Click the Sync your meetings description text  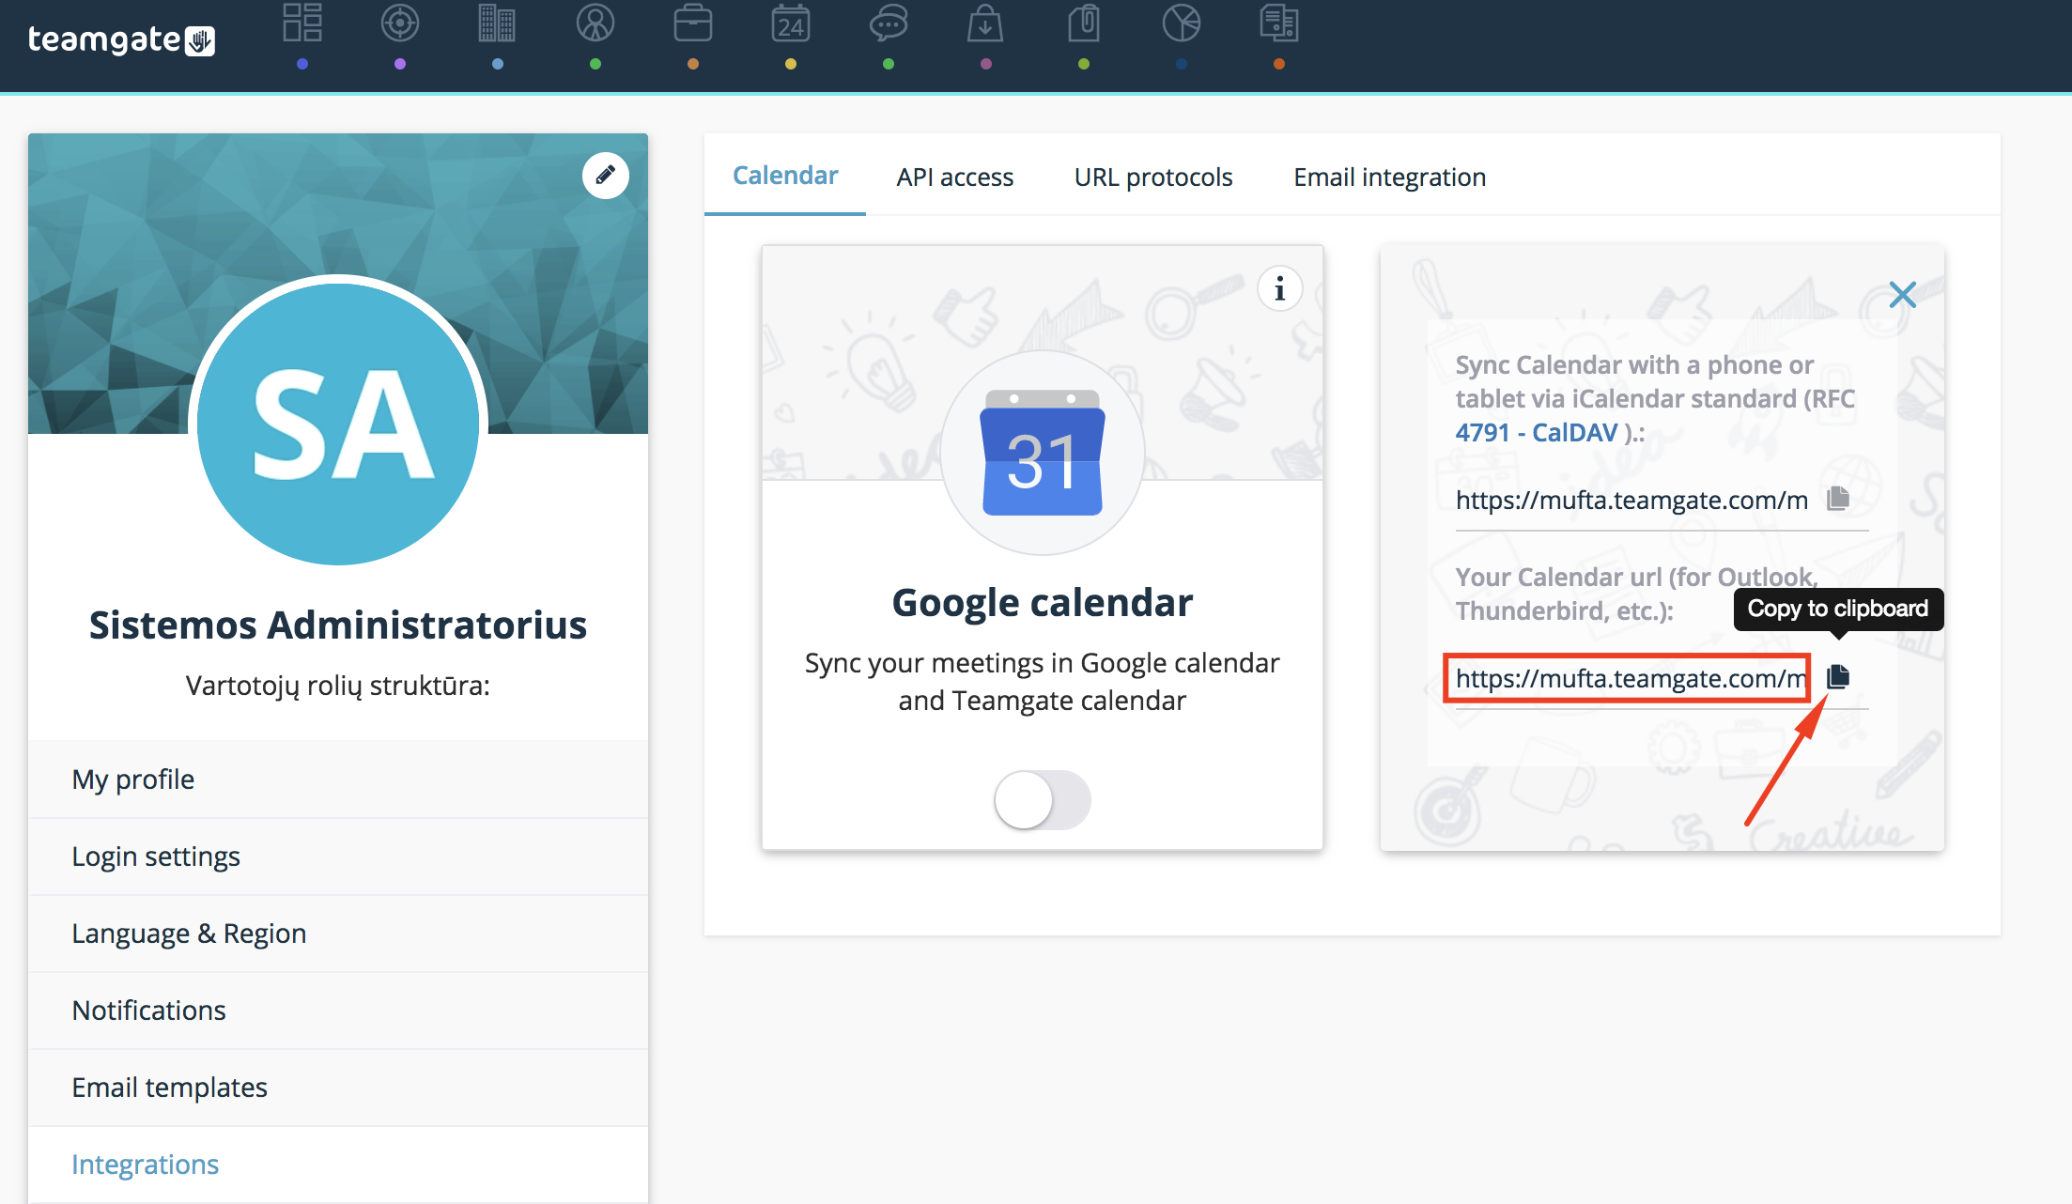point(1043,682)
